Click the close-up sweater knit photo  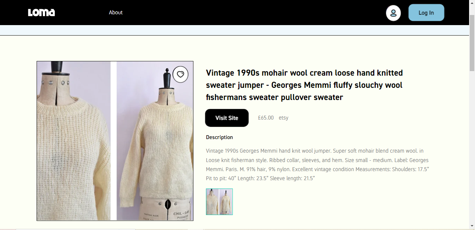tap(74, 141)
